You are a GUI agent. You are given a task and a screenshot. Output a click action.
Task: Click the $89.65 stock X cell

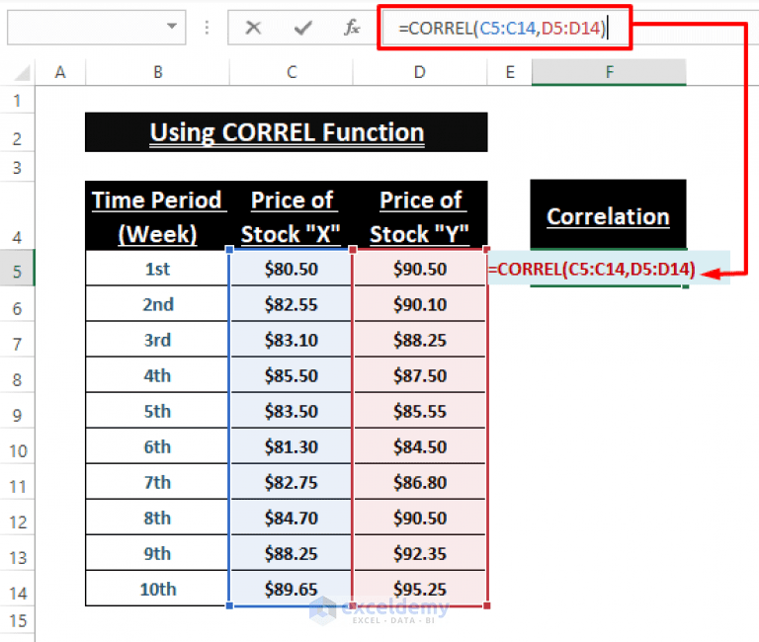coord(291,589)
